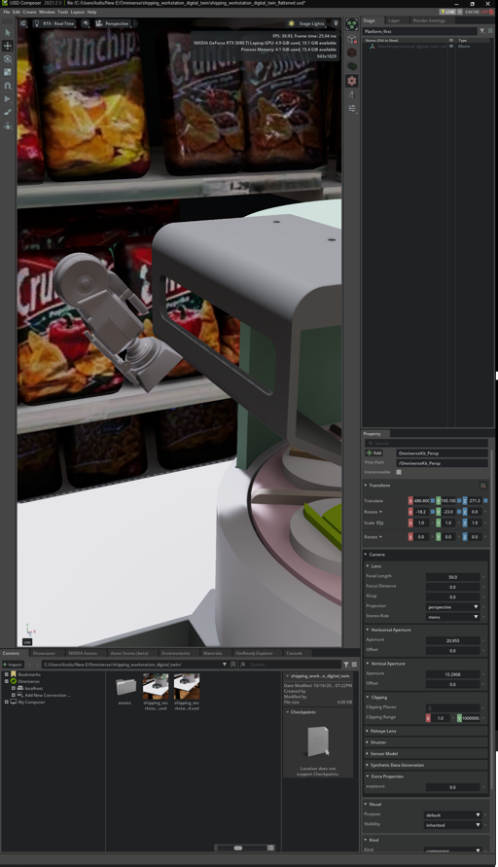The width and height of the screenshot is (498, 867).
Task: Click the Content browser filter funnel icon
Action: coord(346,665)
